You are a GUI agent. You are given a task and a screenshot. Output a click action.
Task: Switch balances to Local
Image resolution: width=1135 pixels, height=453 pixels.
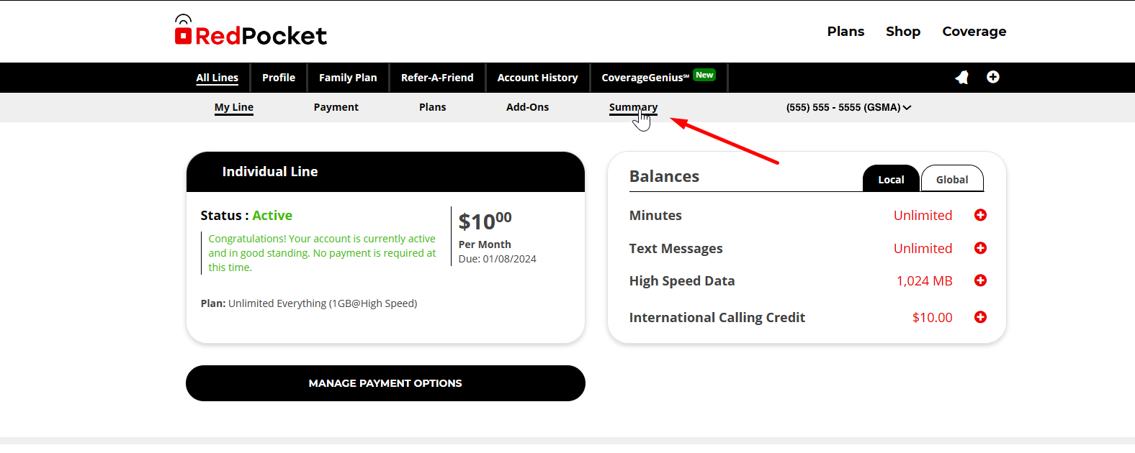[x=890, y=180]
